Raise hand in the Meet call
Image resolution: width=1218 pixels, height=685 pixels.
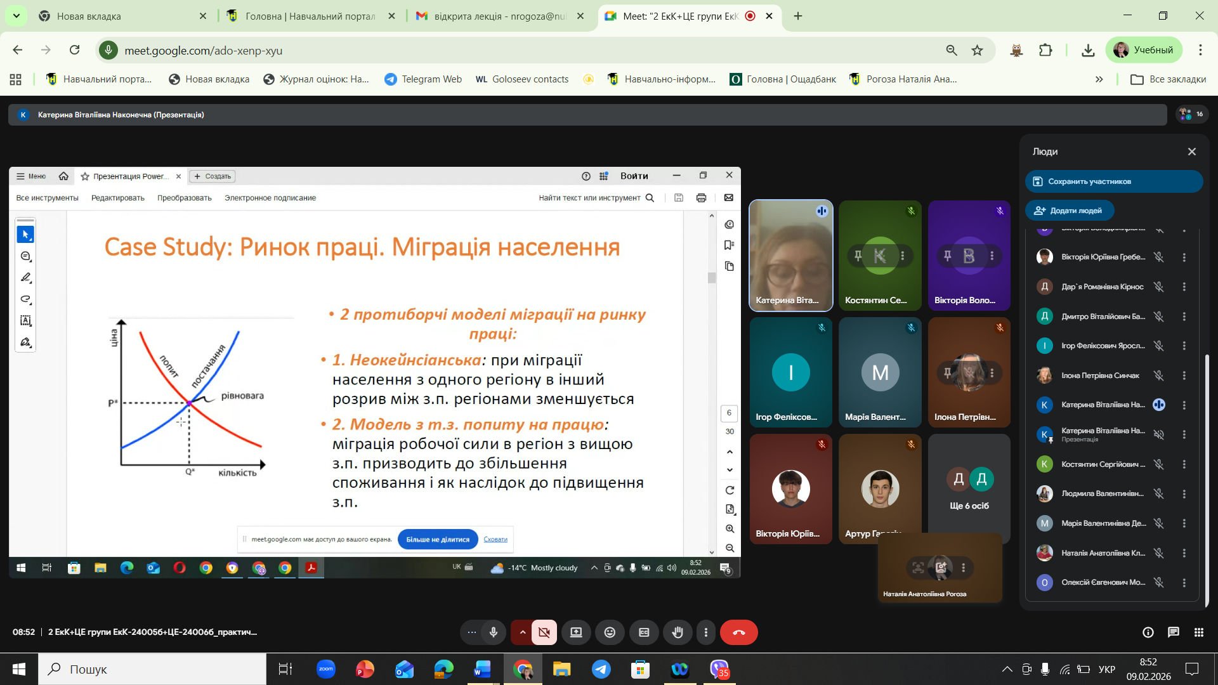point(678,632)
